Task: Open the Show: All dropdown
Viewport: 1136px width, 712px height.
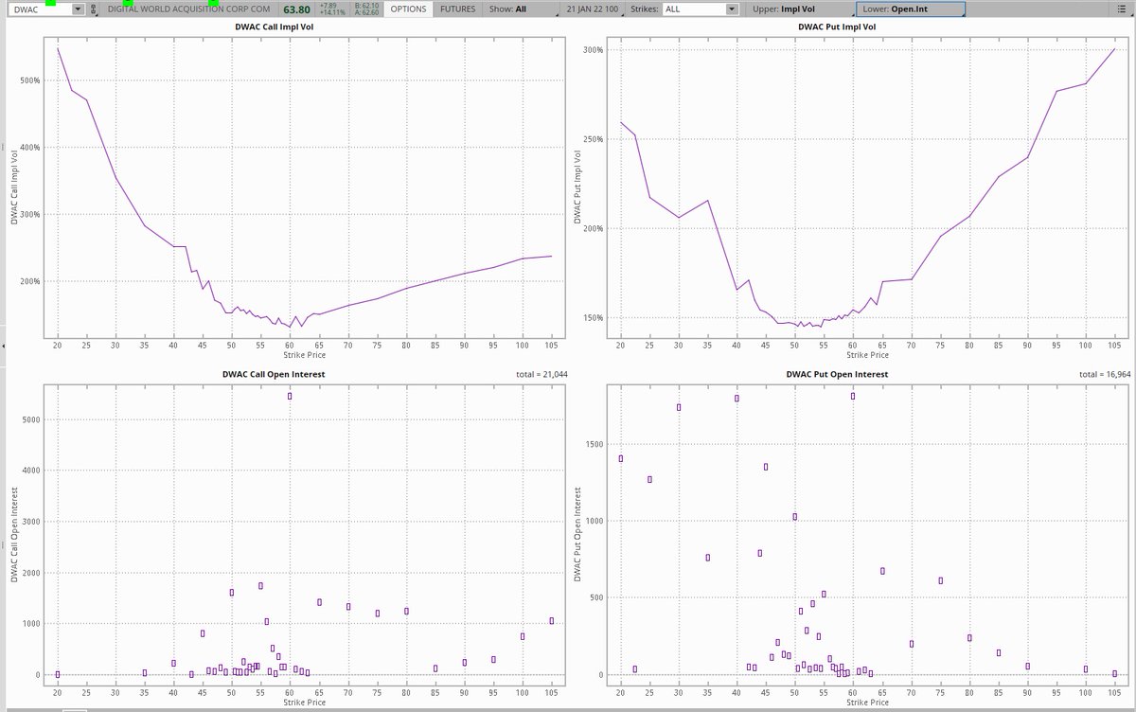Action: tap(521, 9)
